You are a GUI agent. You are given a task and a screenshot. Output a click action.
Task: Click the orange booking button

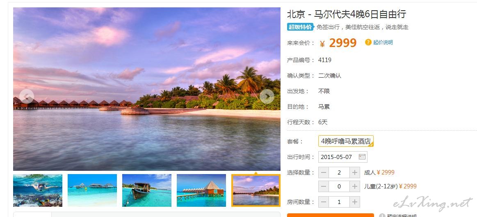(x=330, y=215)
